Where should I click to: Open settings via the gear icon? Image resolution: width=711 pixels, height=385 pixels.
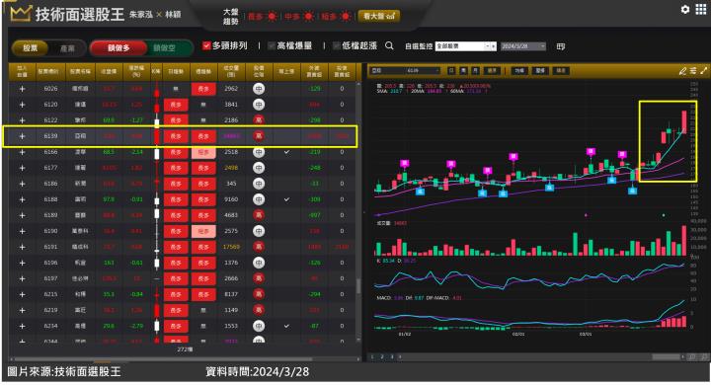pyautogui.click(x=685, y=9)
